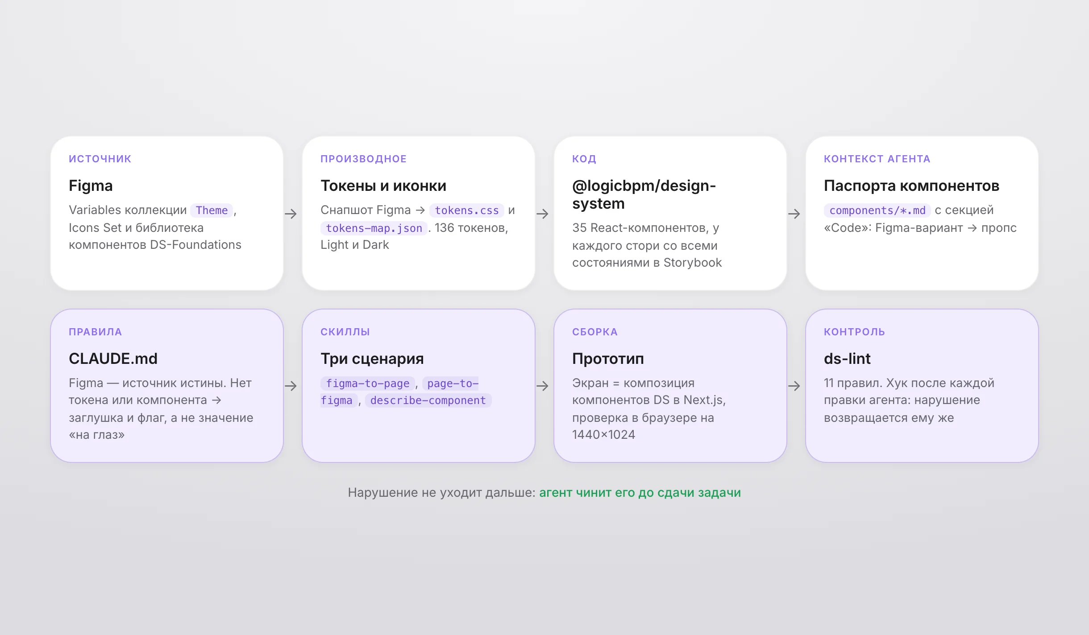
Task: Select the describe-component code chip
Action: 428,400
